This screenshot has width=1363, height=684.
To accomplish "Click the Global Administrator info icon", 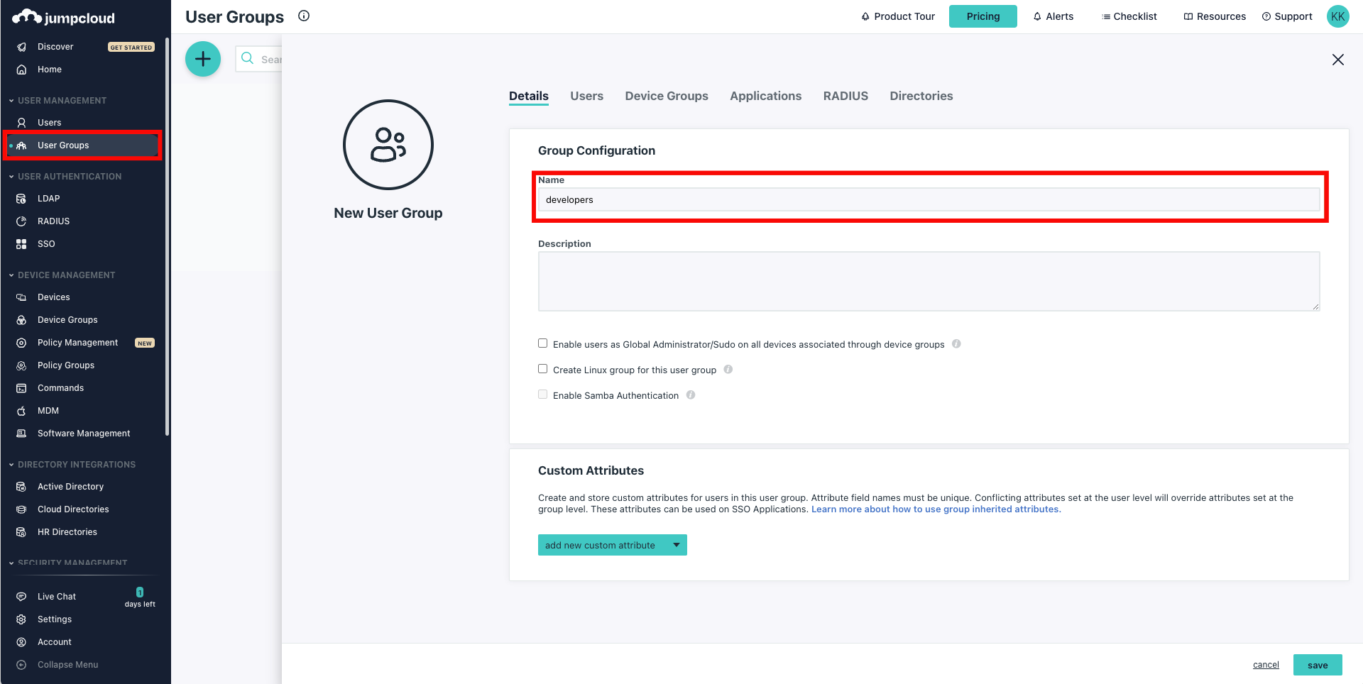I will [956, 344].
